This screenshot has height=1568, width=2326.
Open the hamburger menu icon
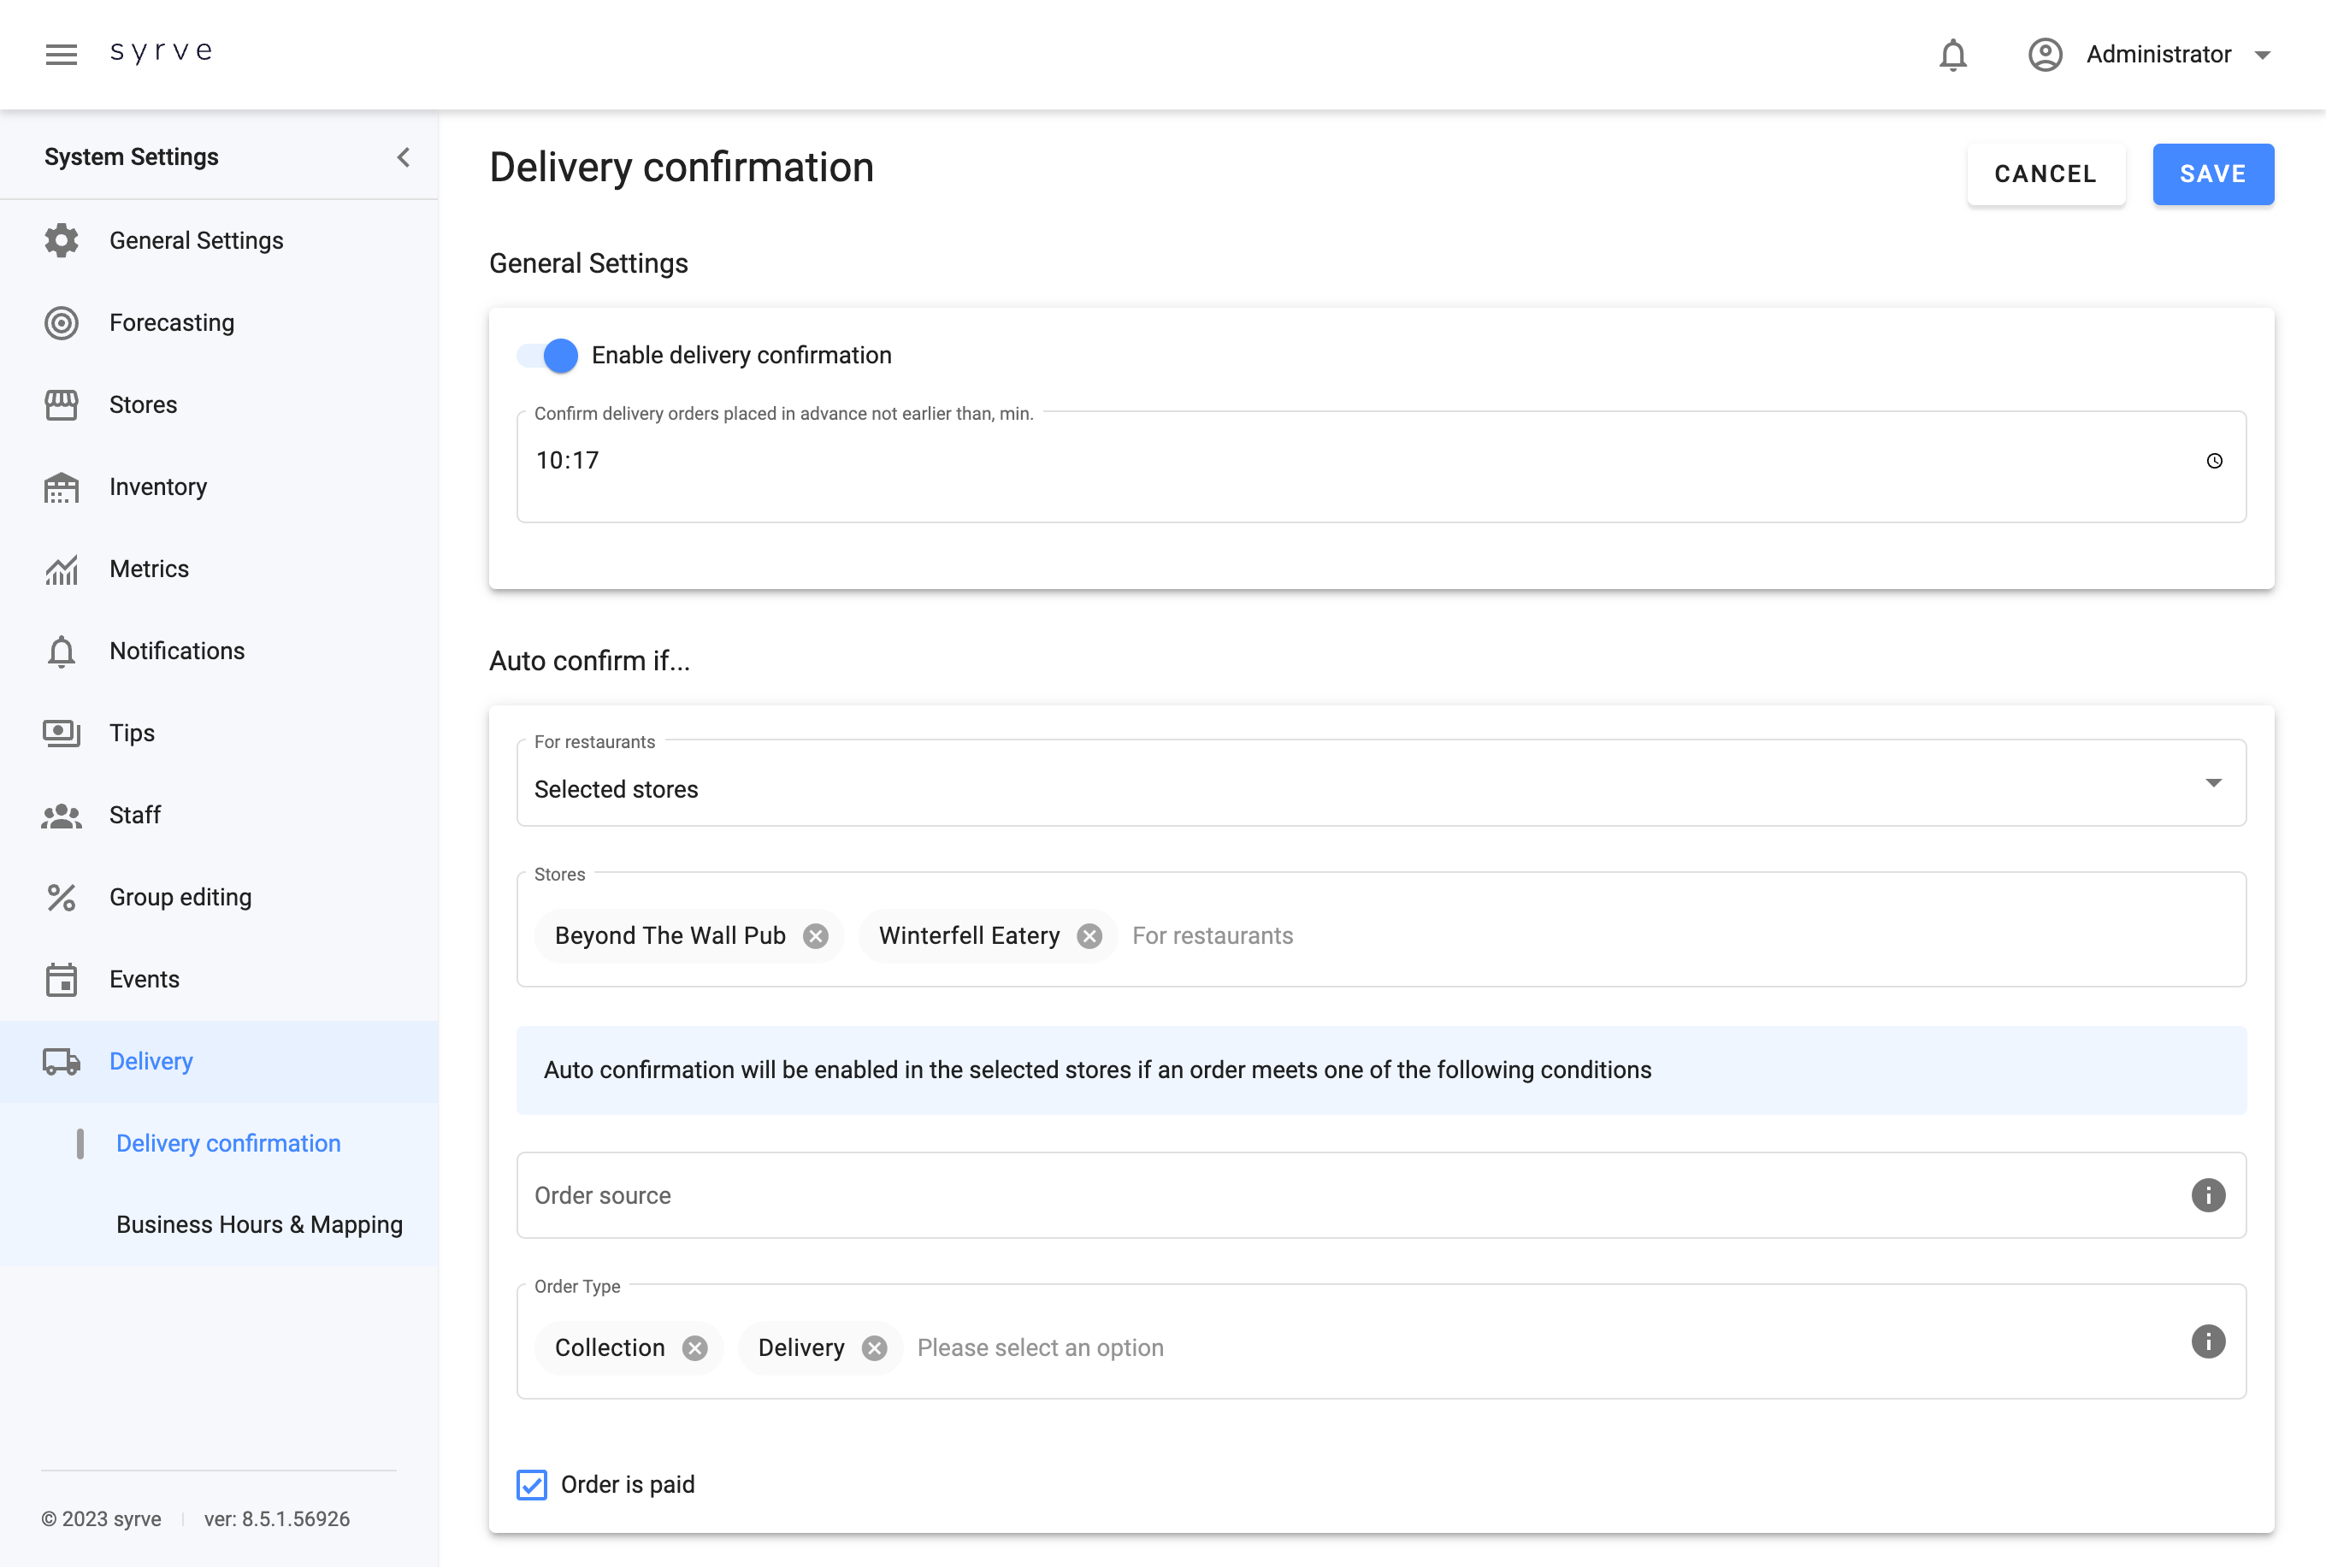click(61, 54)
